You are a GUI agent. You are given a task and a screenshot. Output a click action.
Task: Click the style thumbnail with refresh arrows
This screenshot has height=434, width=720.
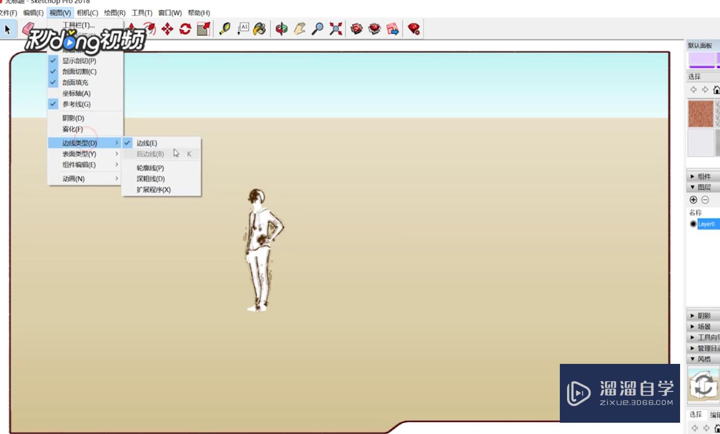pyautogui.click(x=704, y=384)
